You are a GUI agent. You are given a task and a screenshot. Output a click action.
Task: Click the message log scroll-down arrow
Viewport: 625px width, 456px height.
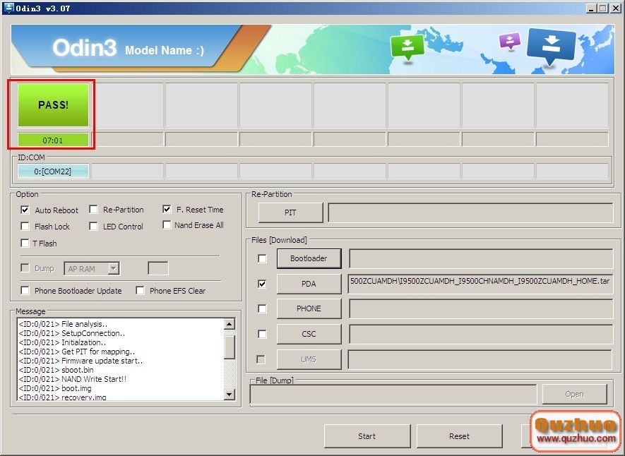point(230,395)
